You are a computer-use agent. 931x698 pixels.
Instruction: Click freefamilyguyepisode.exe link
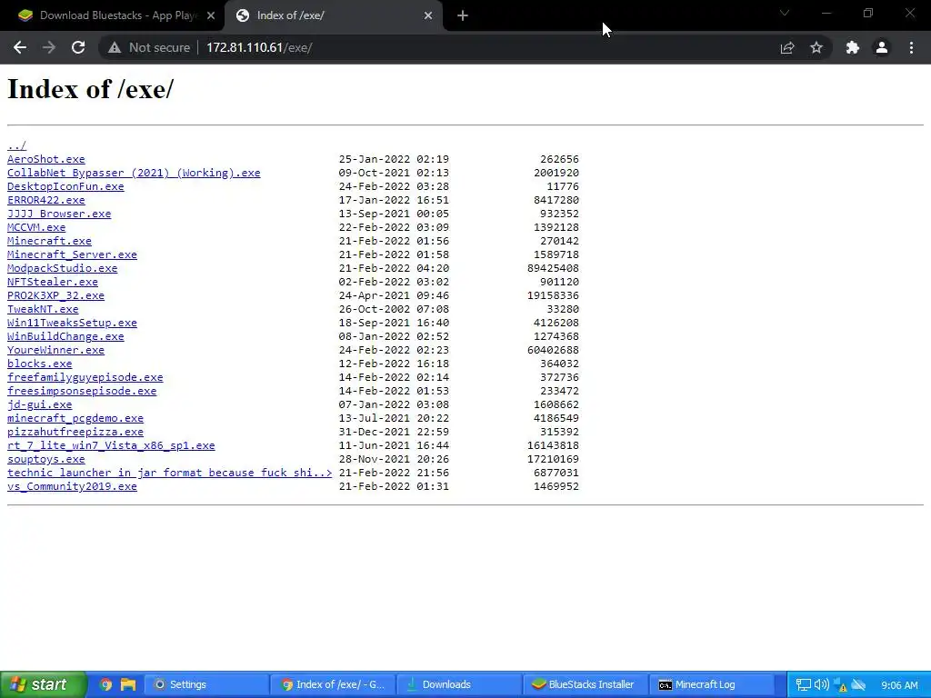85,377
